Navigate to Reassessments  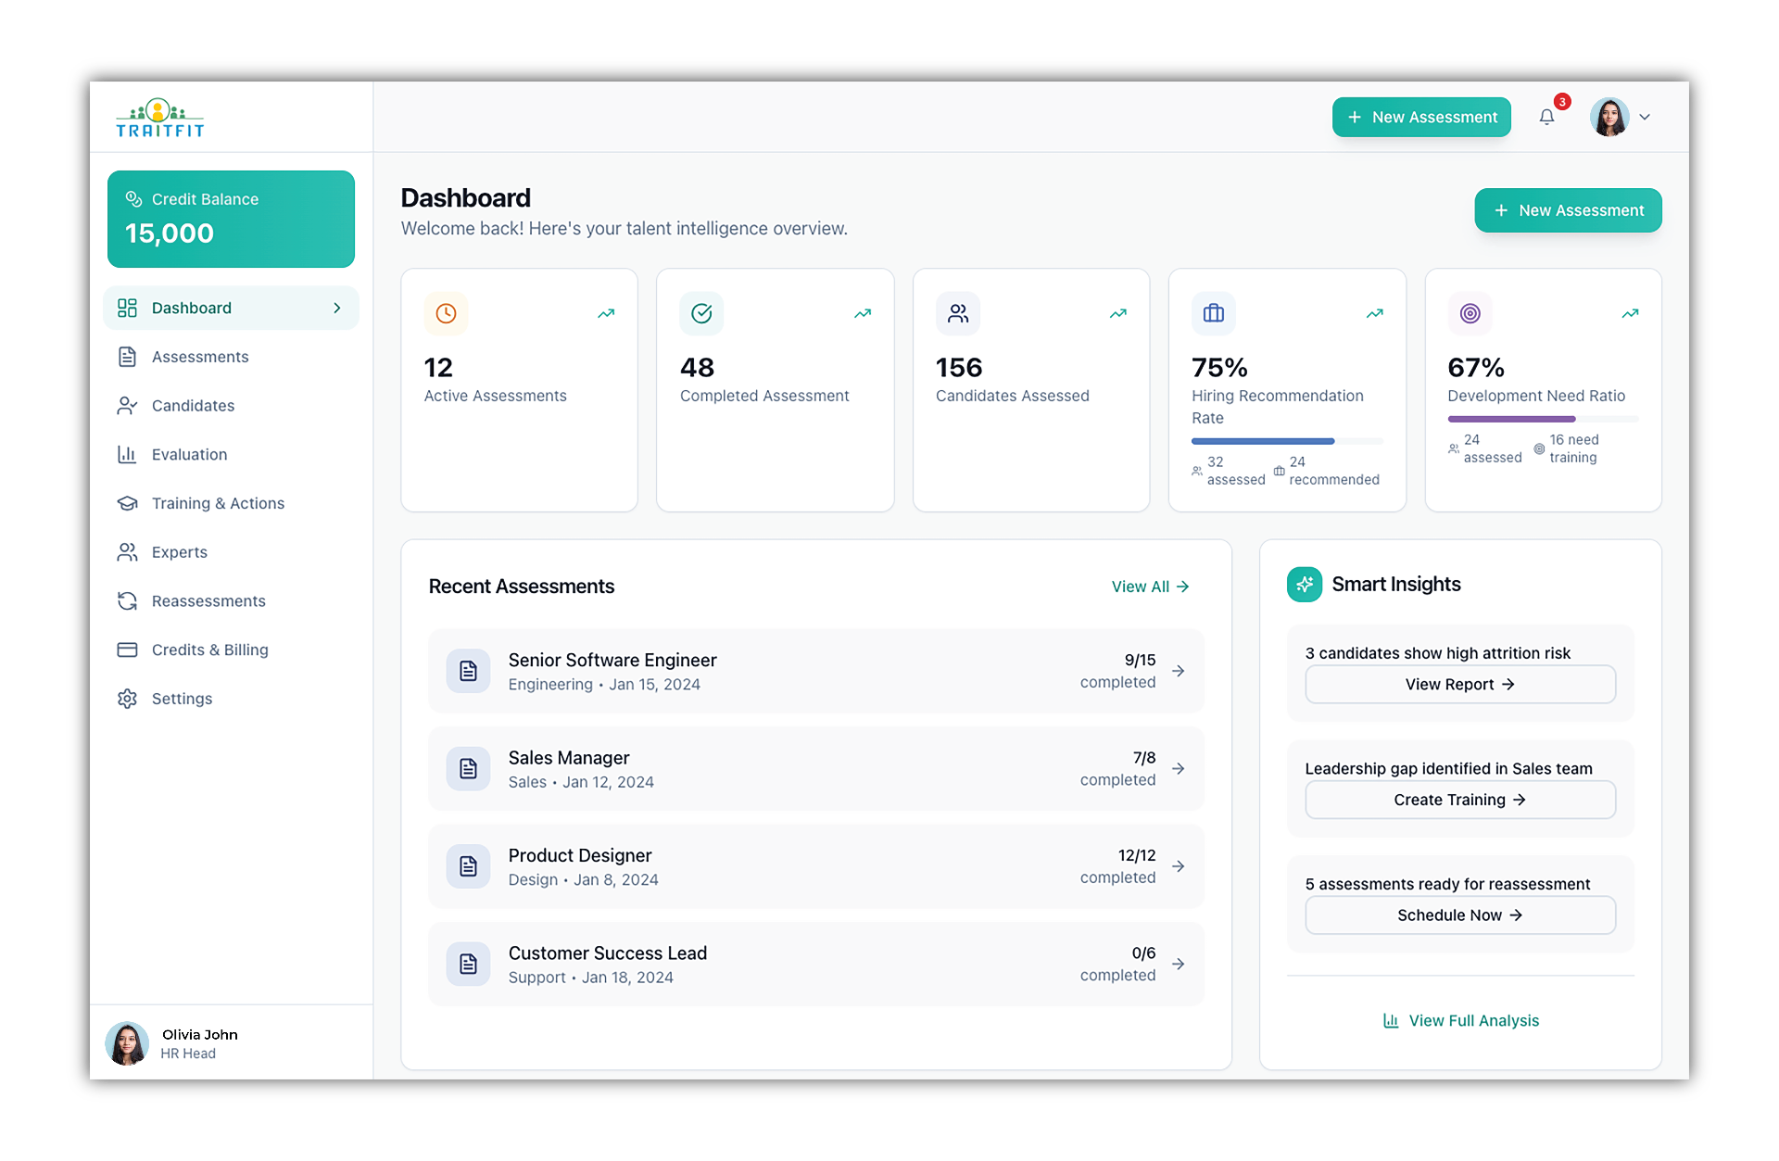231,601
